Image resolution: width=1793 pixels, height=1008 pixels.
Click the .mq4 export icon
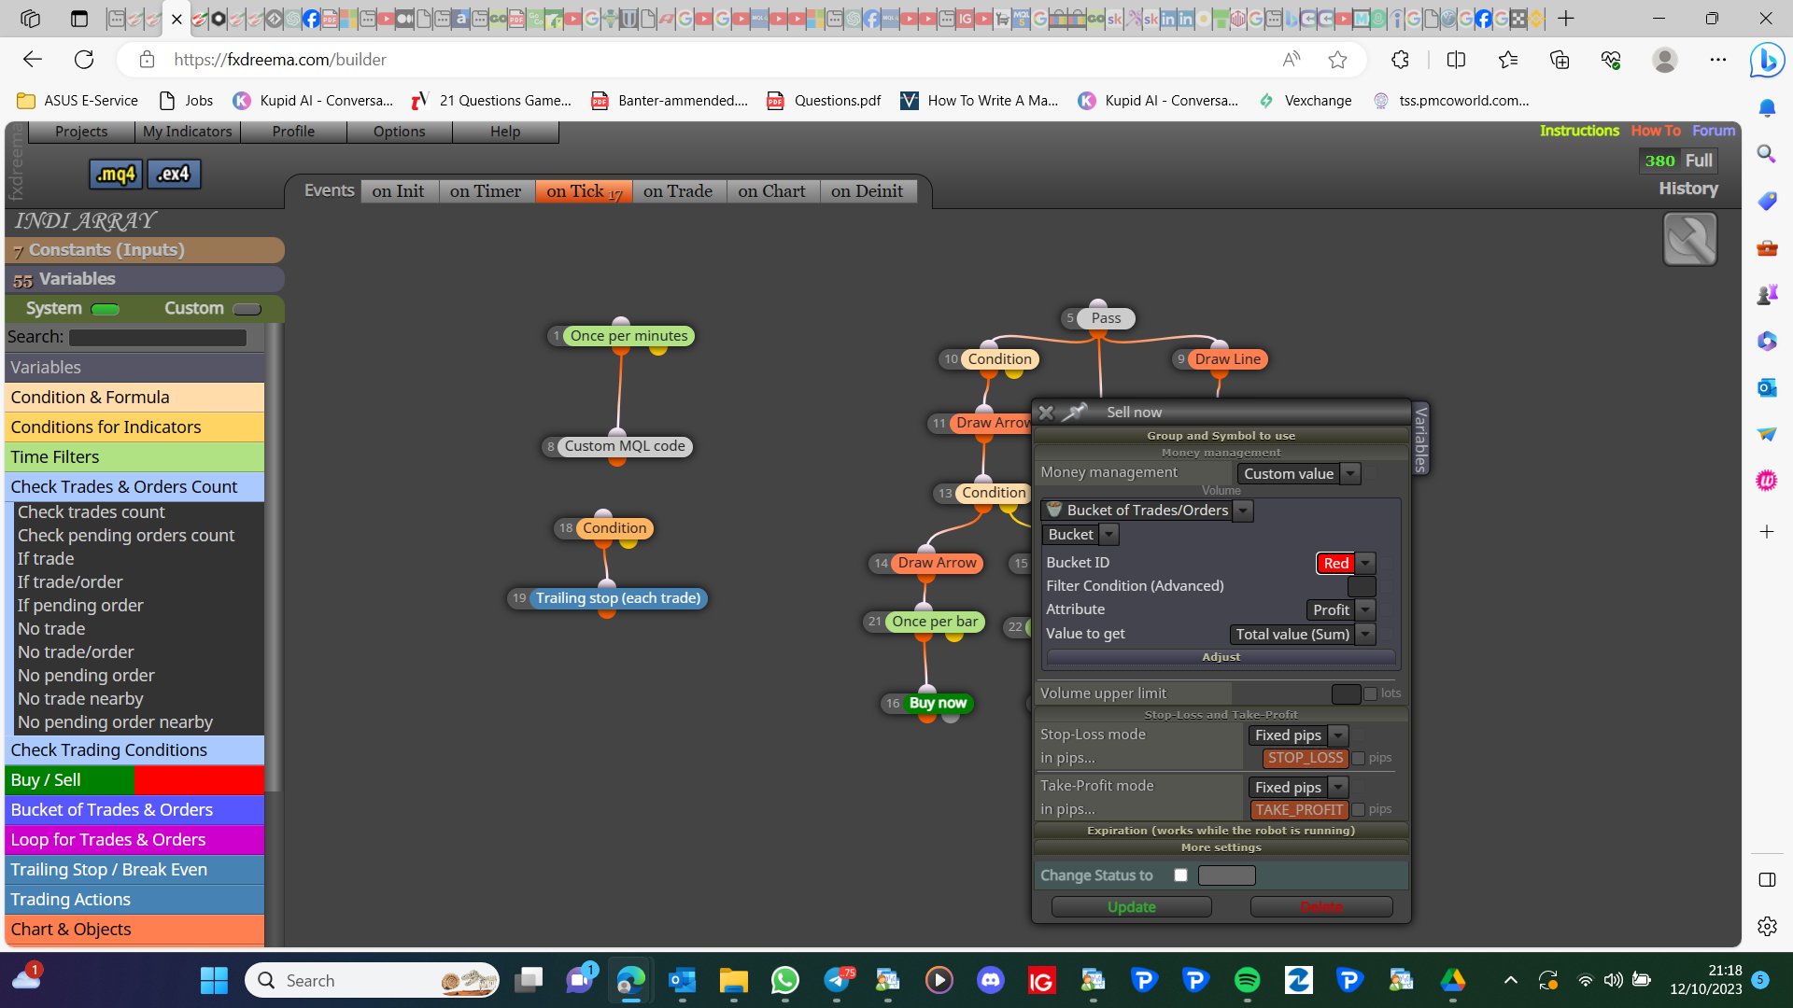pyautogui.click(x=116, y=174)
